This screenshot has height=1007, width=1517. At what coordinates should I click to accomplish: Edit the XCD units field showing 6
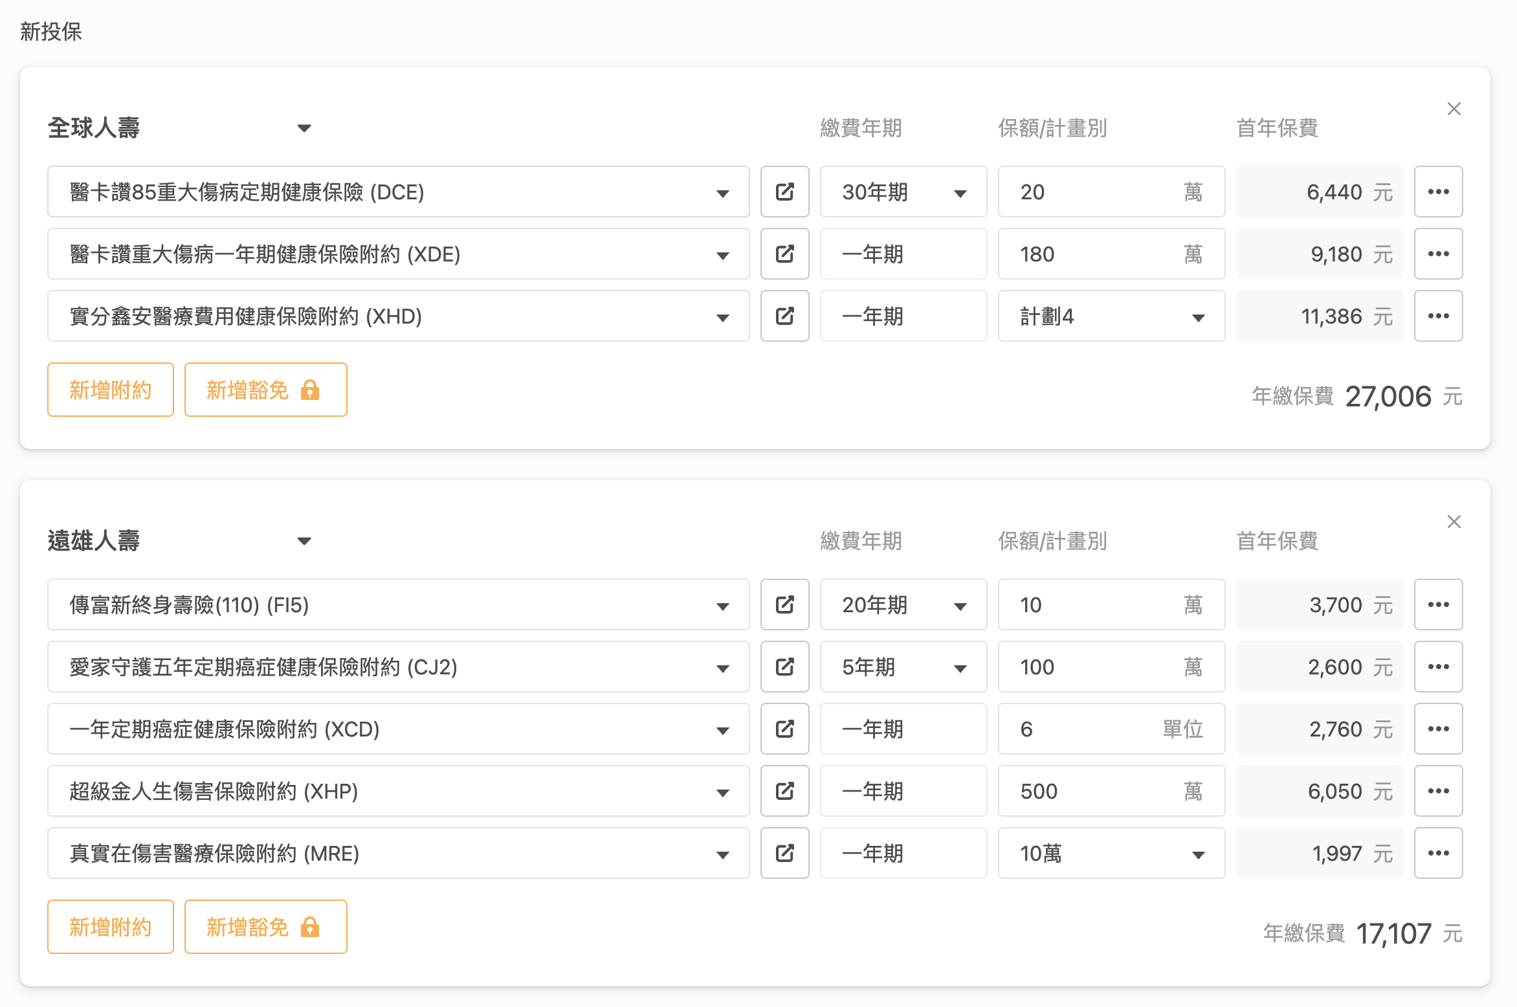1111,729
